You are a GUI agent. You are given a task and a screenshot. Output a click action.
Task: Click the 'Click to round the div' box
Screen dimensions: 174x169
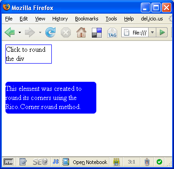[29, 54]
